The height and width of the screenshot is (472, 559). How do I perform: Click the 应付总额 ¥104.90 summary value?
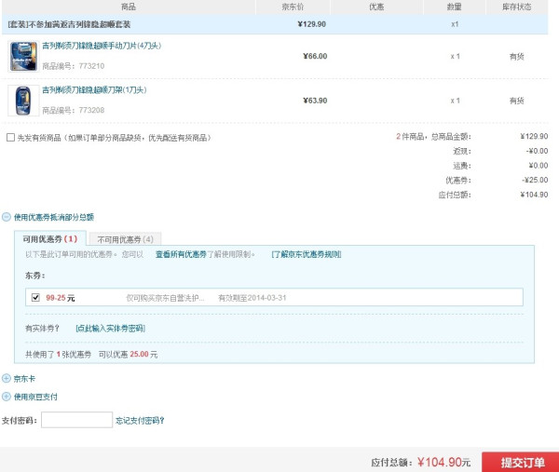[534, 195]
